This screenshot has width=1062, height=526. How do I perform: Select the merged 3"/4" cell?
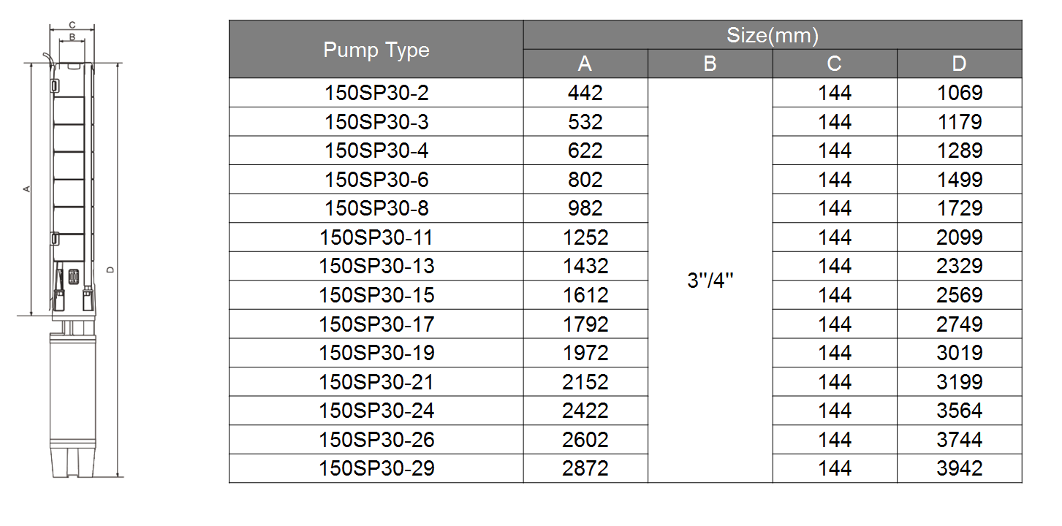click(710, 281)
